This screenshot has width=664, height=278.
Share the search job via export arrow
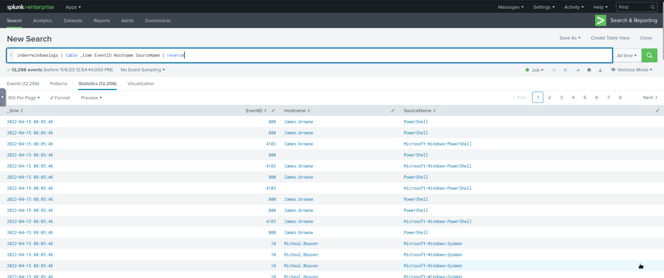578,70
